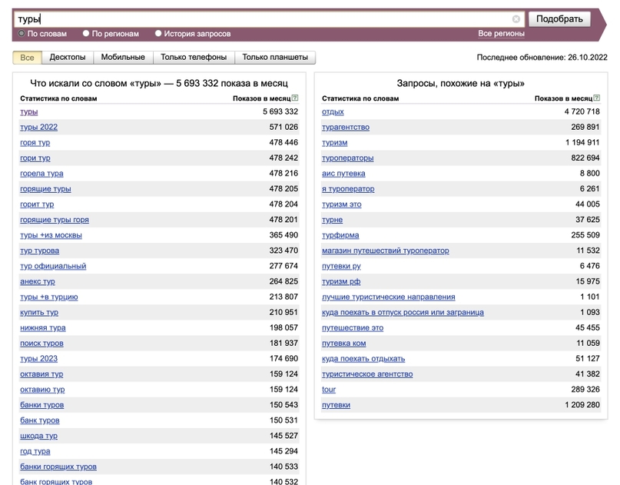Open the 'туризм' similar query link
This screenshot has width=620, height=485.
tap(334, 143)
